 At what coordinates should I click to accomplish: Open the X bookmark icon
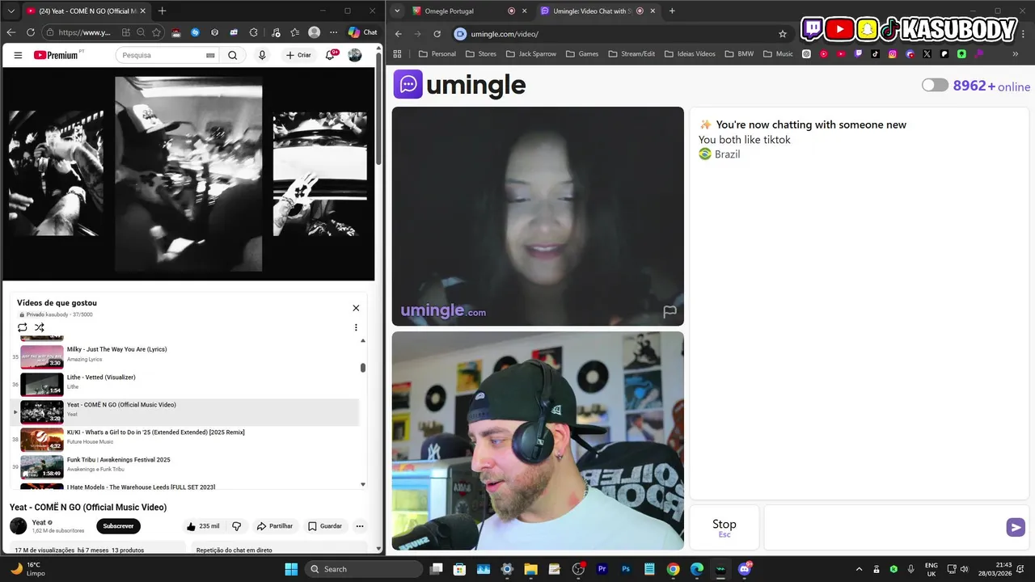click(927, 54)
